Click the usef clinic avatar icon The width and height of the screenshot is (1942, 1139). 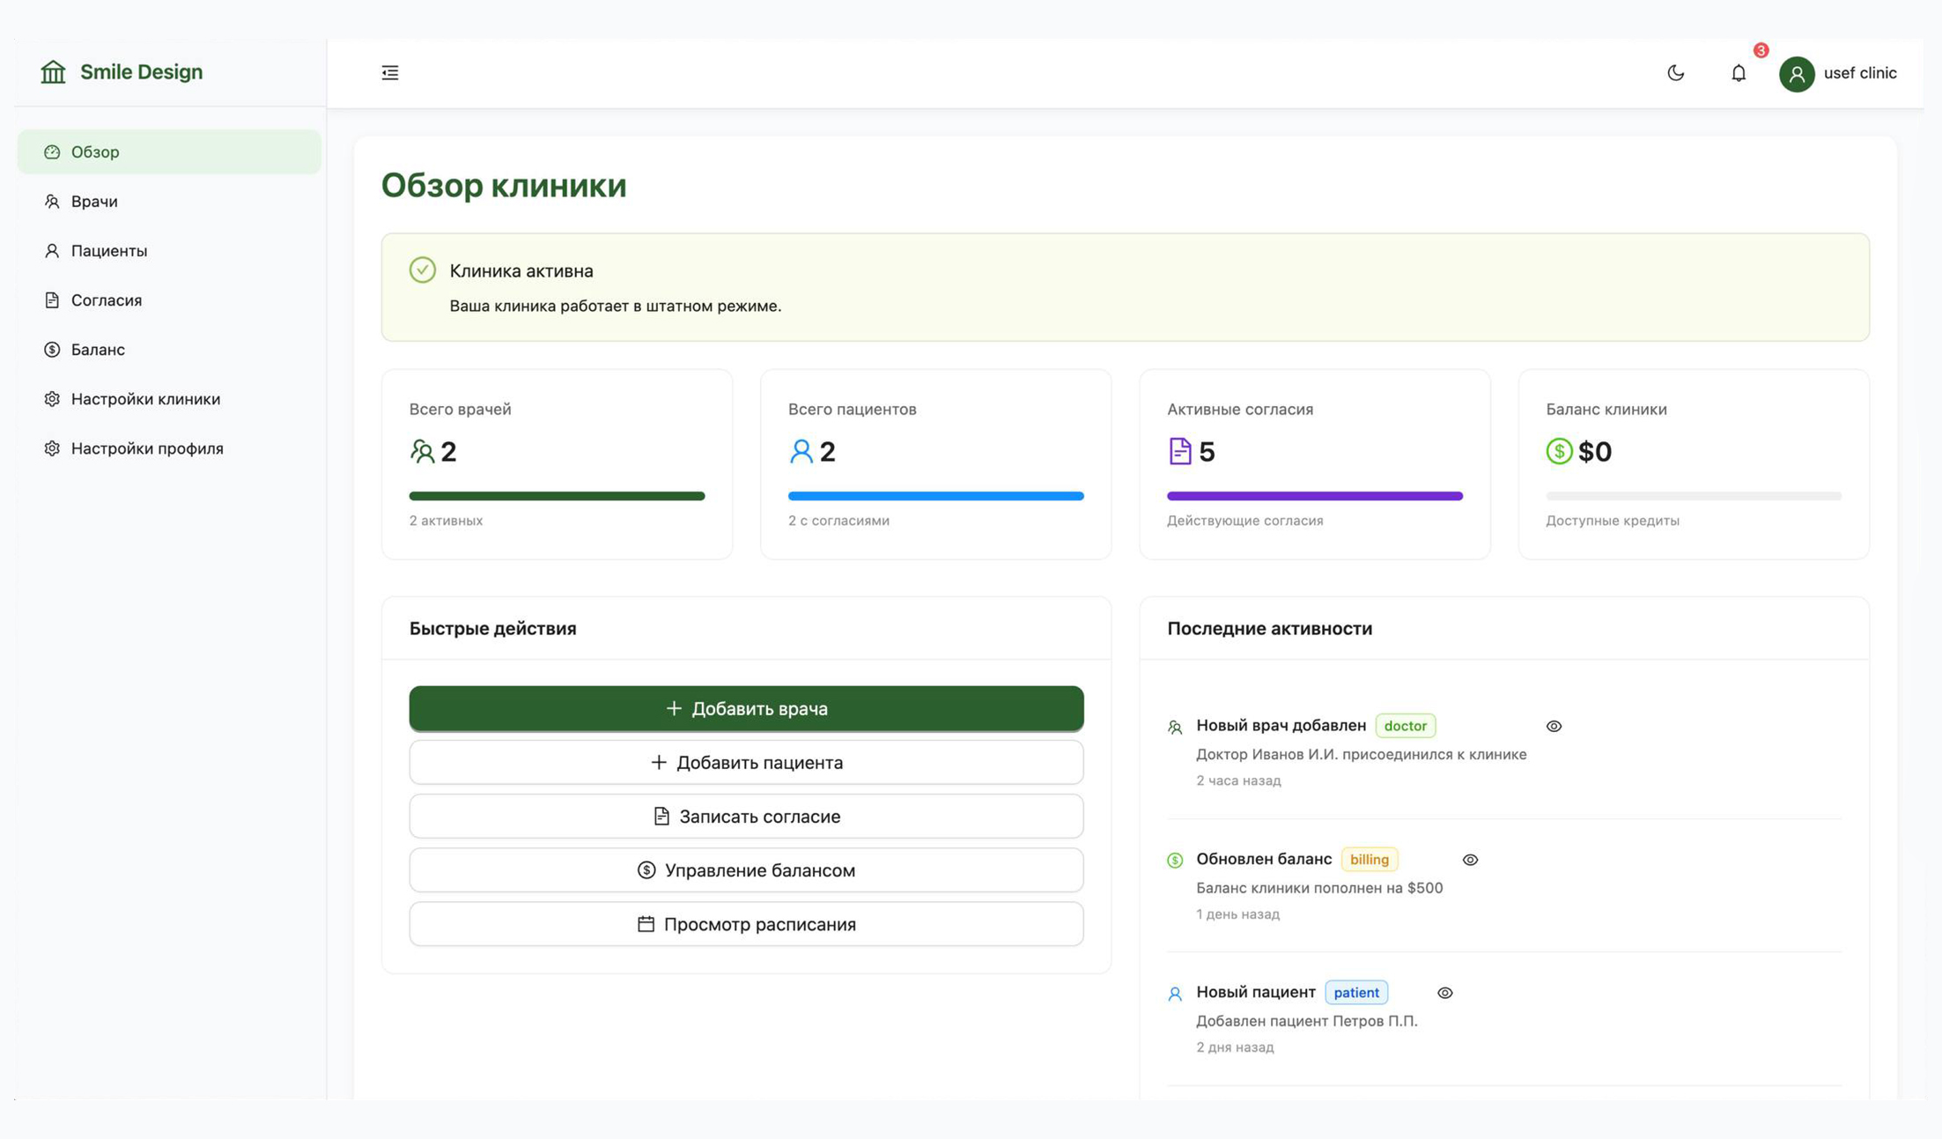tap(1796, 73)
